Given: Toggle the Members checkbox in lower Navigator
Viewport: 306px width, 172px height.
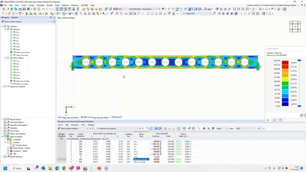Looking at the screenshot, I should [x=5, y=128].
